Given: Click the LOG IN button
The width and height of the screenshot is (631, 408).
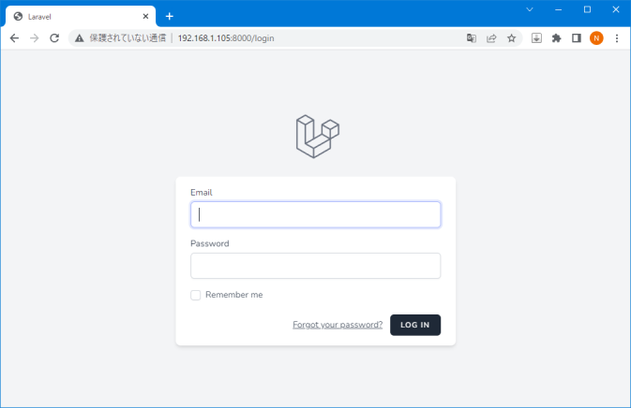Looking at the screenshot, I should pyautogui.click(x=415, y=325).
